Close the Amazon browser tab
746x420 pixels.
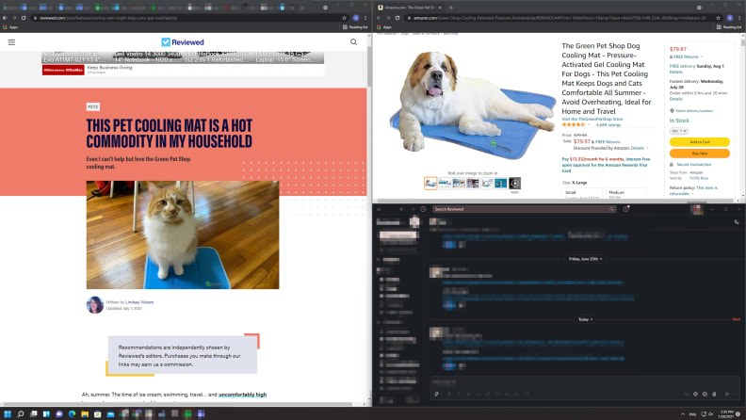tap(440, 8)
